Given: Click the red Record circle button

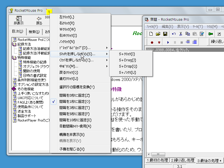Looking at the screenshot, I should 152,43.
